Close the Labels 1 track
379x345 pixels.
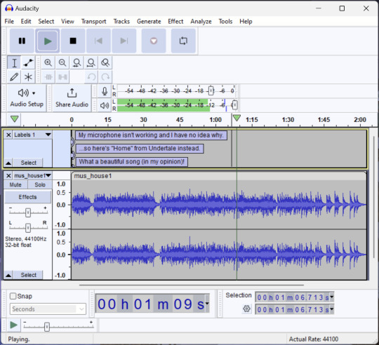pos(8,135)
